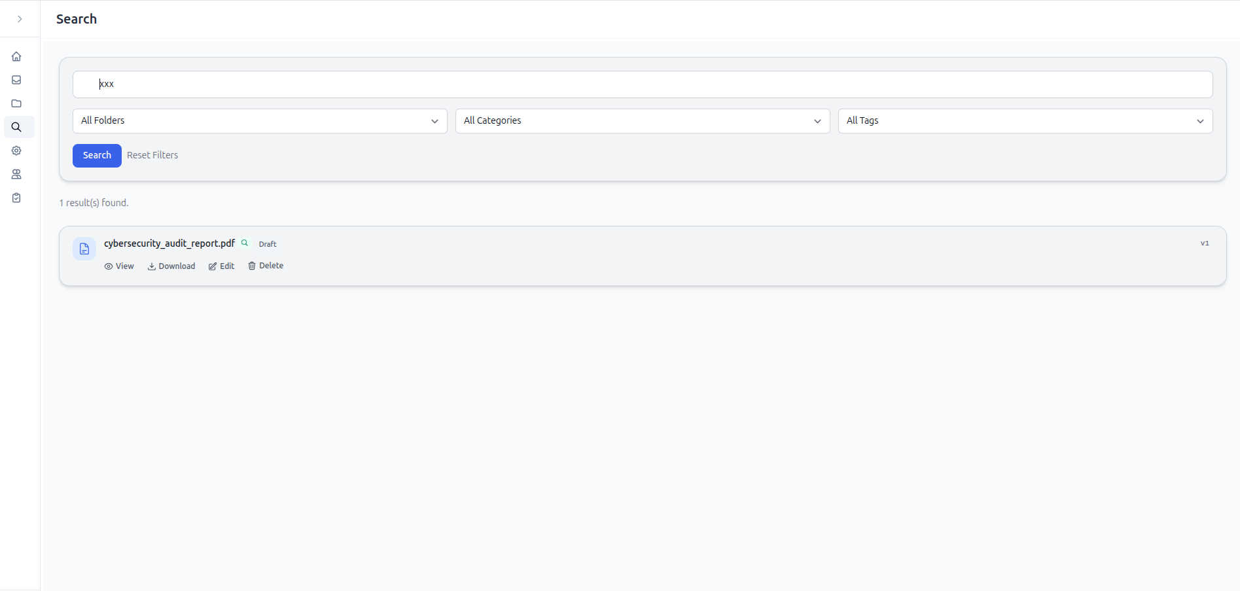Click the Reset Filters link
Viewport: 1240px width, 591px height.
(152, 156)
